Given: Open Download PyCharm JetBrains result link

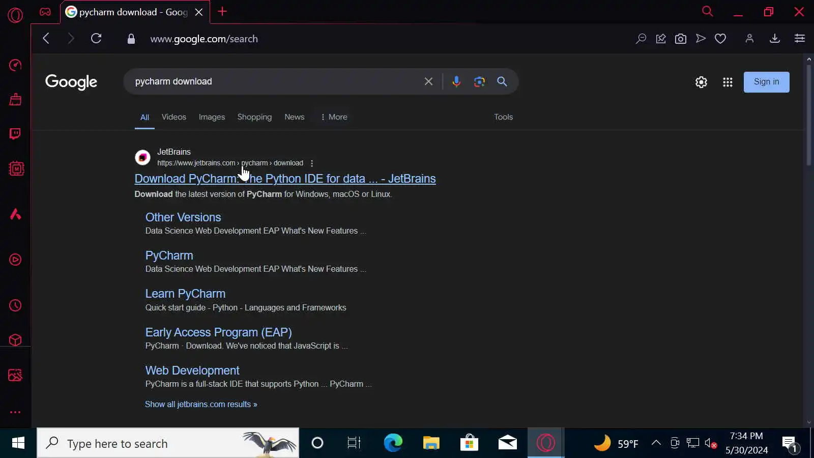Looking at the screenshot, I should pyautogui.click(x=285, y=179).
